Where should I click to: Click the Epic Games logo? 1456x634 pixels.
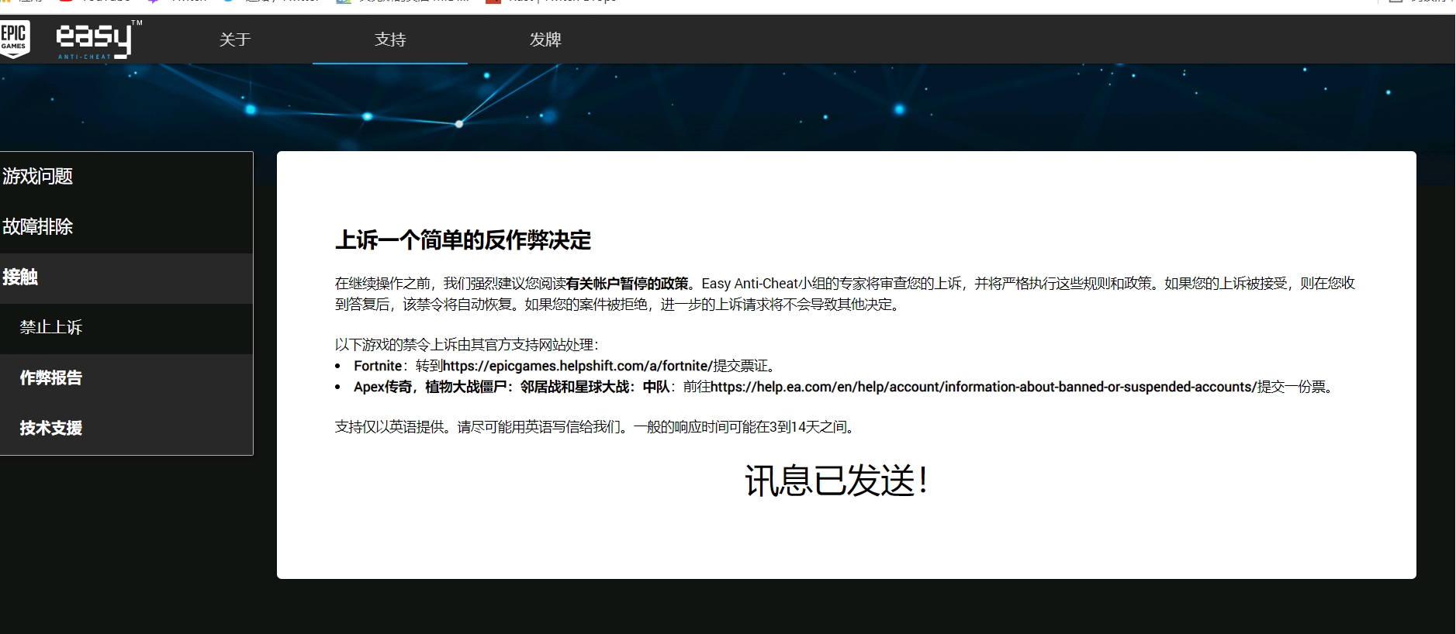pyautogui.click(x=14, y=39)
